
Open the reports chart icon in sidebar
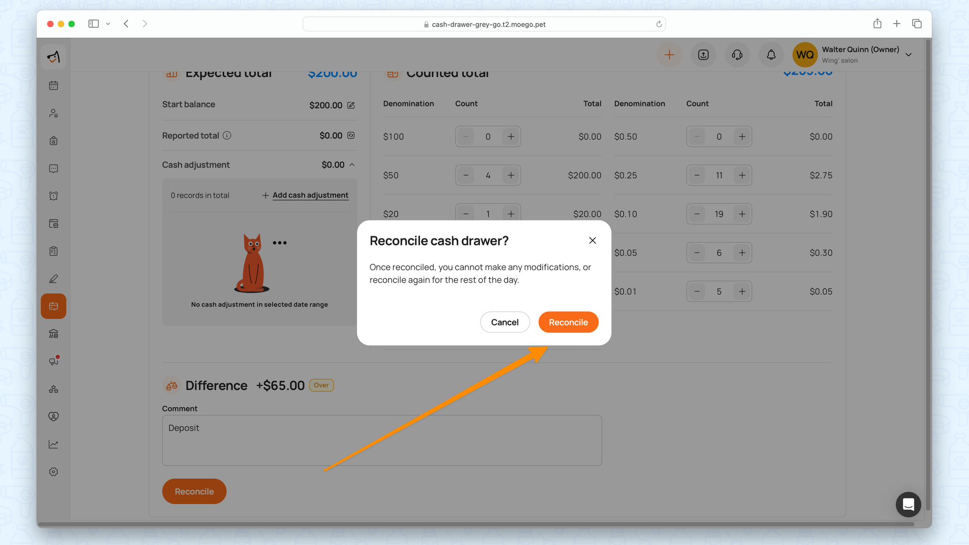54,444
